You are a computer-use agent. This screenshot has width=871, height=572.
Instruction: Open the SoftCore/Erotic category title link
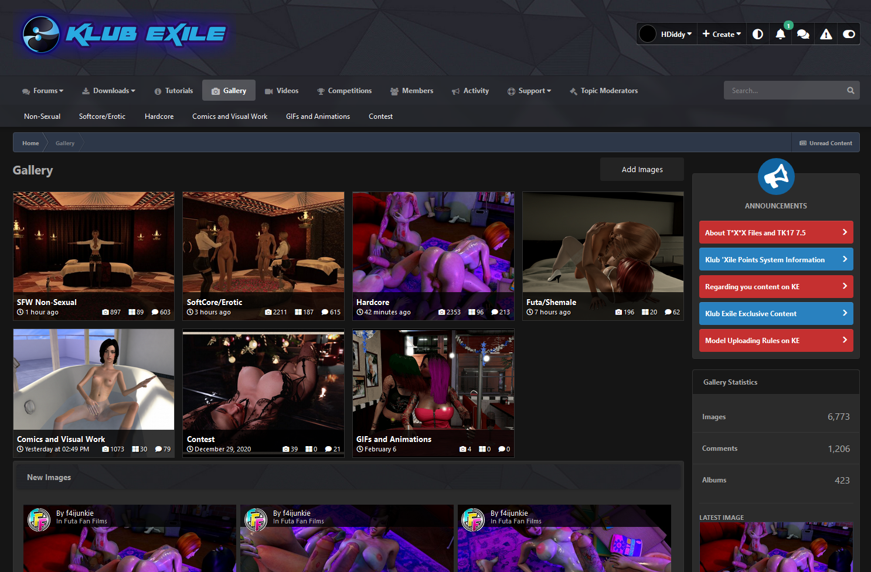coord(215,302)
